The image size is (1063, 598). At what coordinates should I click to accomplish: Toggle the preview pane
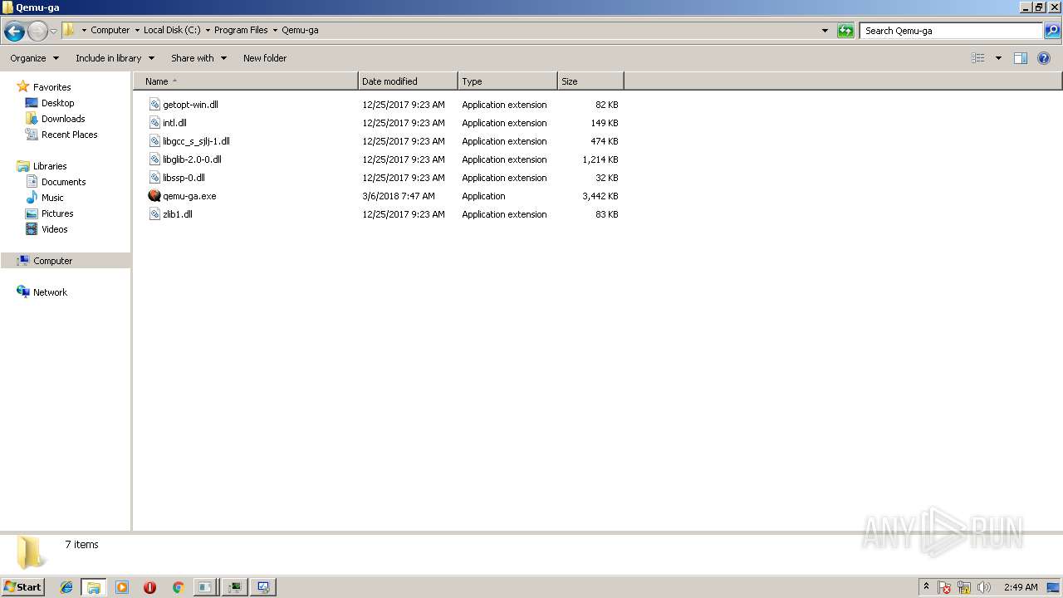click(1021, 58)
